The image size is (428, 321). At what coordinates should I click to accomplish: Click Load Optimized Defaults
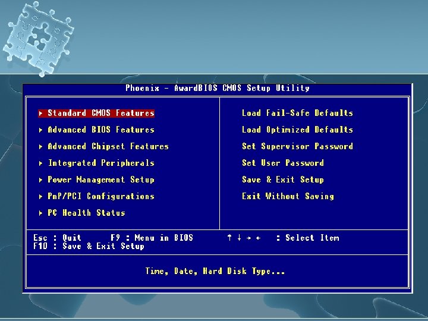point(297,130)
